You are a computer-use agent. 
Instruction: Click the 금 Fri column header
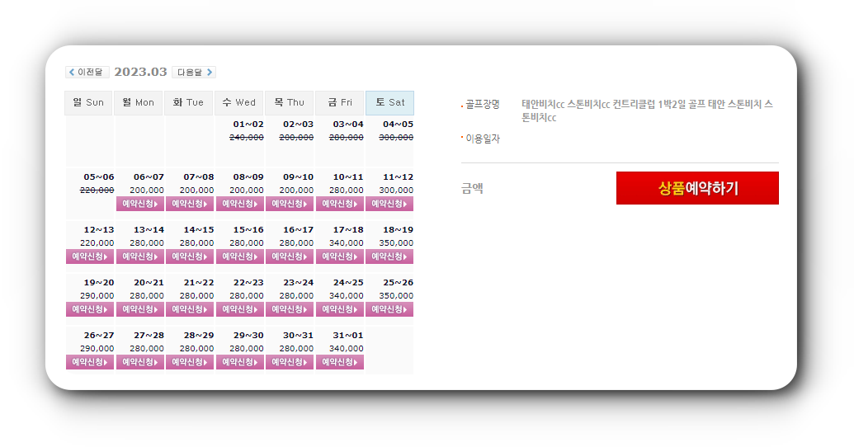point(339,102)
